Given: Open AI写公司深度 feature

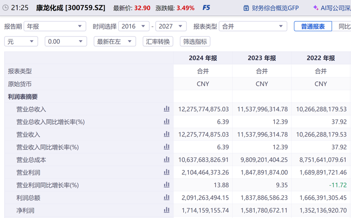Looking at the screenshot, I should (x=331, y=8).
